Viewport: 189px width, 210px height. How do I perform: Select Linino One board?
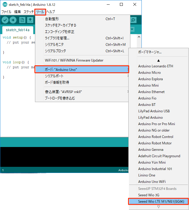[159, 175]
